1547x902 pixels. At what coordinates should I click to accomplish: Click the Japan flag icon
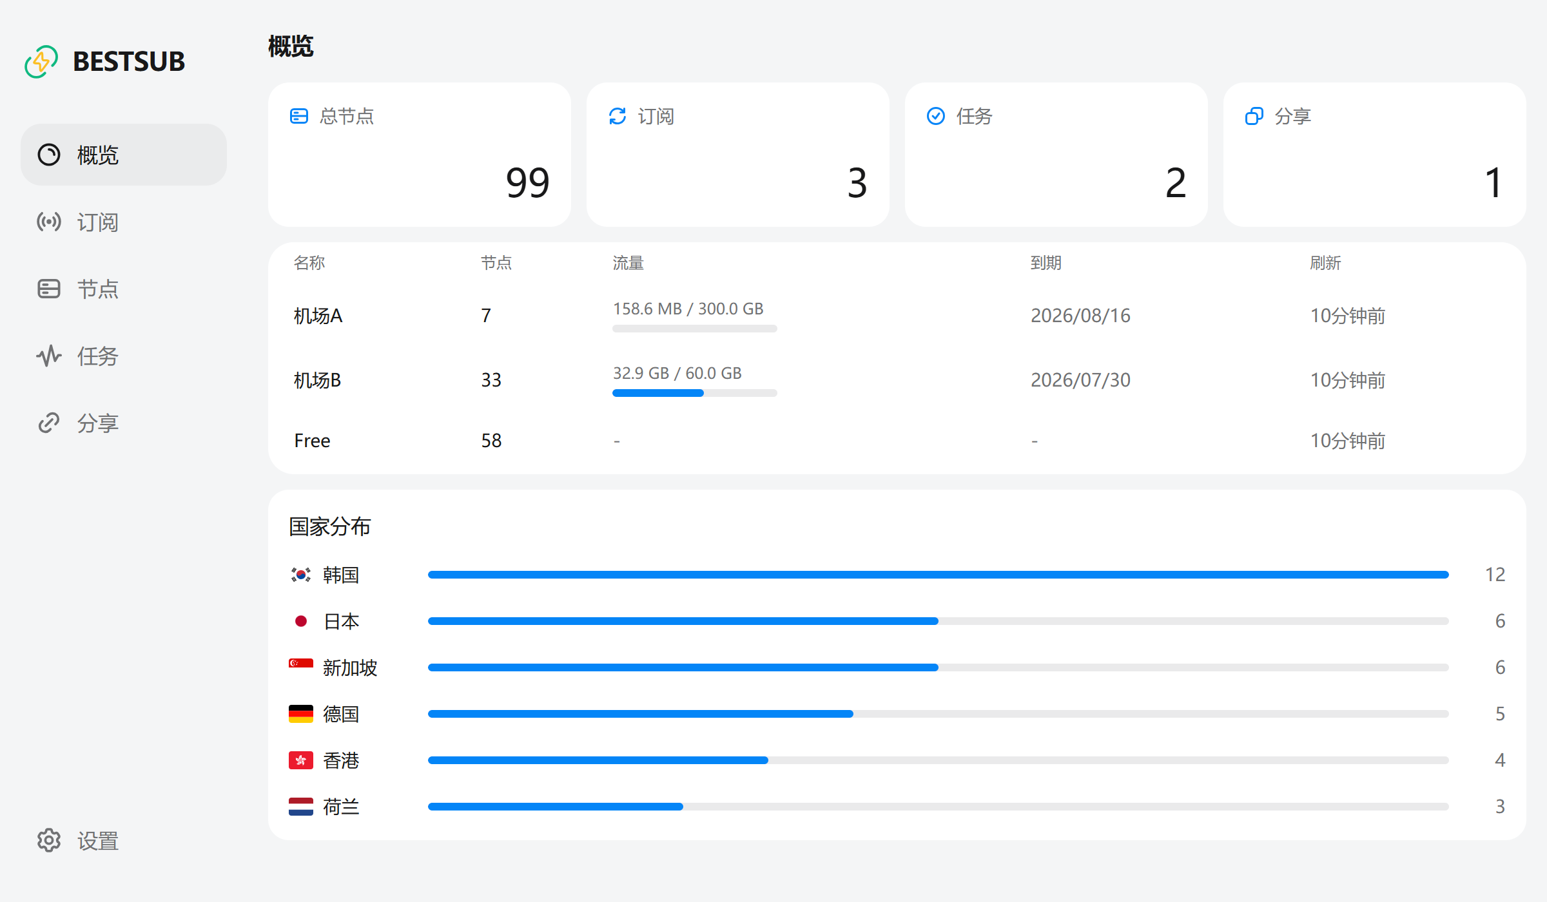(x=301, y=621)
